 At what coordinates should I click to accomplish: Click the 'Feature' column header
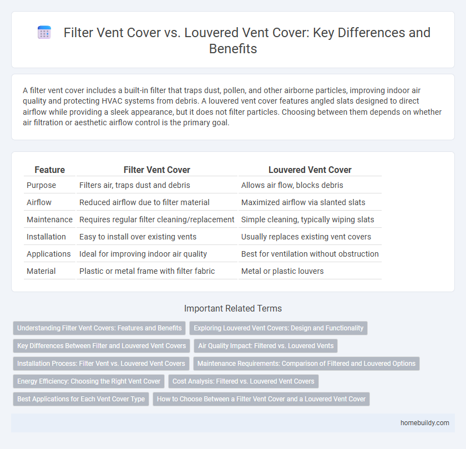coord(49,170)
